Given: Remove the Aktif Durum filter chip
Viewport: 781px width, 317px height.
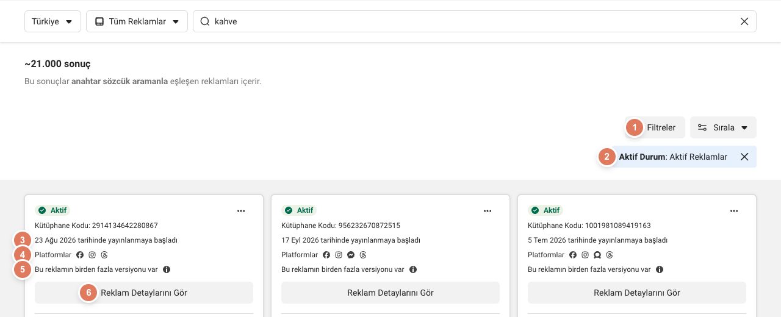Looking at the screenshot, I should (744, 157).
